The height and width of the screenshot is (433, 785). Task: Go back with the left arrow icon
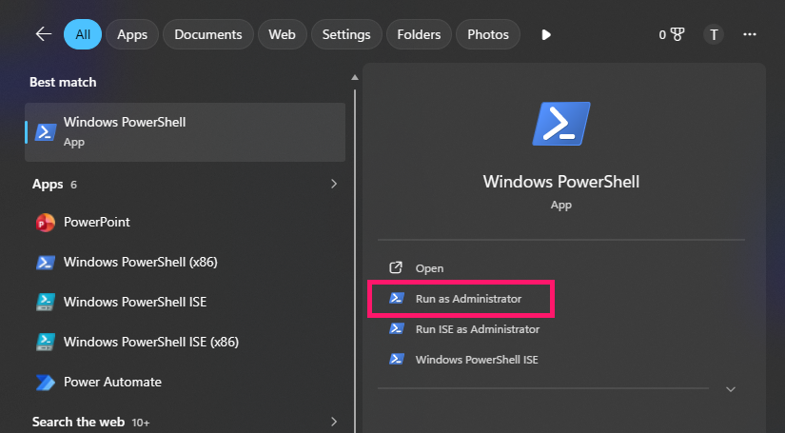tap(44, 34)
